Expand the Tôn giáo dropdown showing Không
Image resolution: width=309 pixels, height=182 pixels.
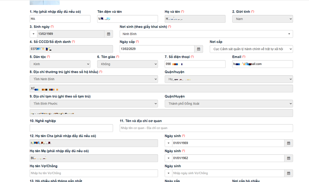pyautogui.click(x=127, y=64)
